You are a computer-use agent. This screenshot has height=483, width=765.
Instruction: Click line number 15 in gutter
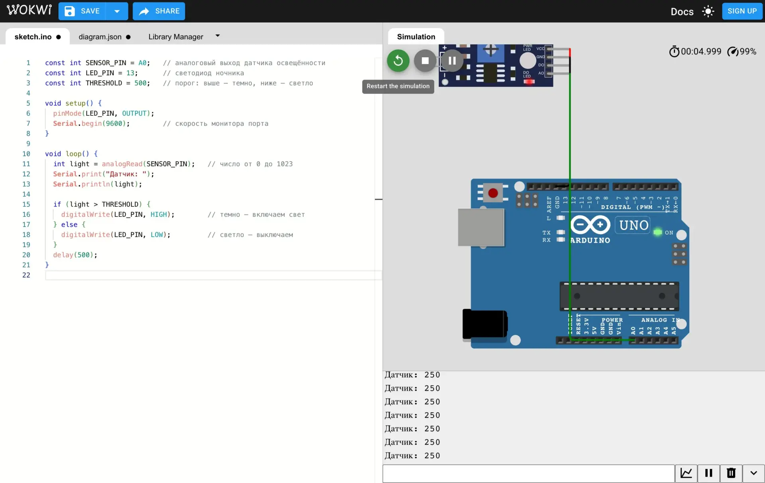pyautogui.click(x=26, y=204)
